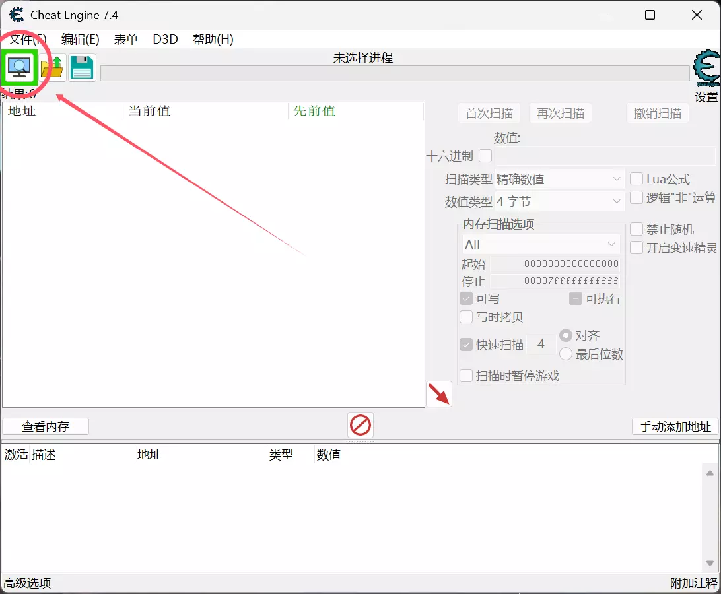Click the 未选择进程 label
The height and width of the screenshot is (594, 721).
pos(362,58)
